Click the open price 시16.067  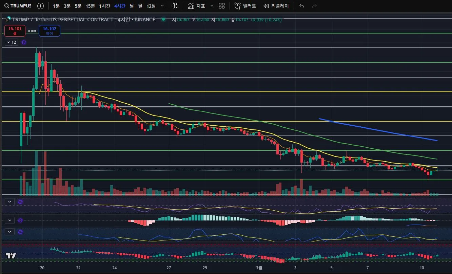[181, 20]
